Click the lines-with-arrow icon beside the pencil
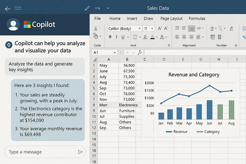The height and width of the screenshot is (164, 246). coord(97,8)
